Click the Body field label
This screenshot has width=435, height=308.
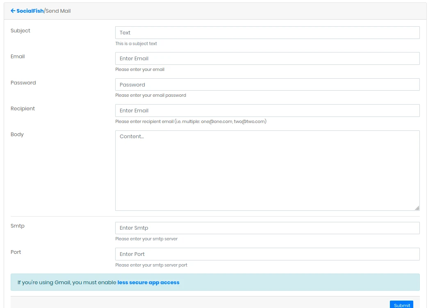click(x=17, y=134)
